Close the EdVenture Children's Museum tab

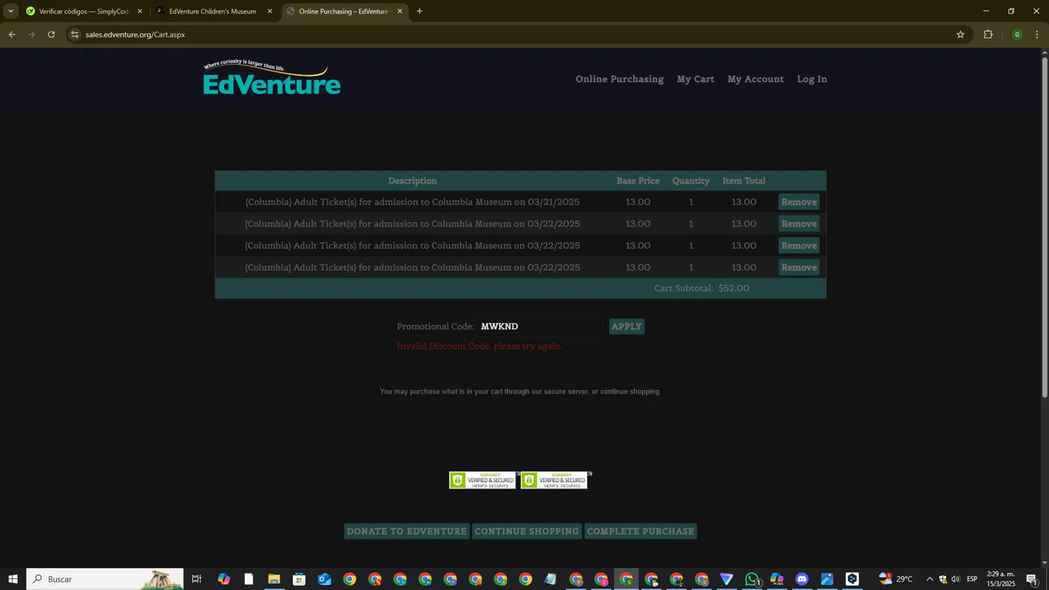(270, 11)
